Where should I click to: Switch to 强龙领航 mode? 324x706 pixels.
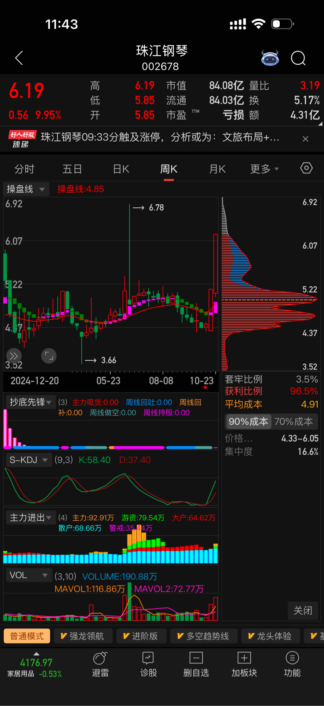83,636
